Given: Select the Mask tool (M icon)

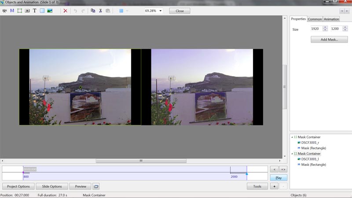Looking at the screenshot, I should [12, 11].
